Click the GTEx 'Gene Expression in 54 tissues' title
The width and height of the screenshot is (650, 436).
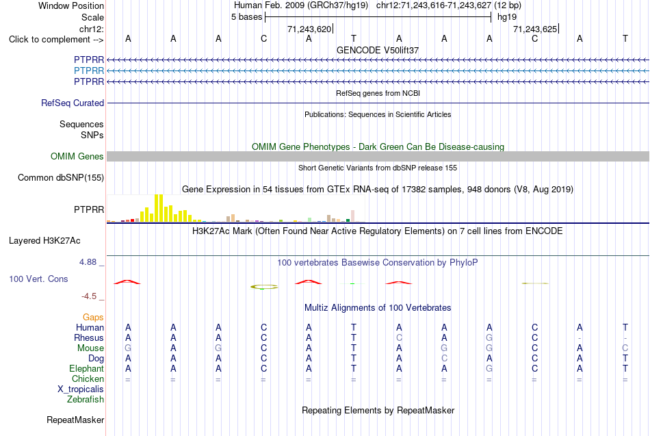tap(378, 190)
